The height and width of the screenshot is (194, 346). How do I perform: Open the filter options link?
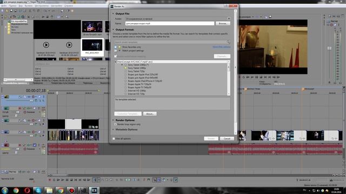click(x=221, y=47)
